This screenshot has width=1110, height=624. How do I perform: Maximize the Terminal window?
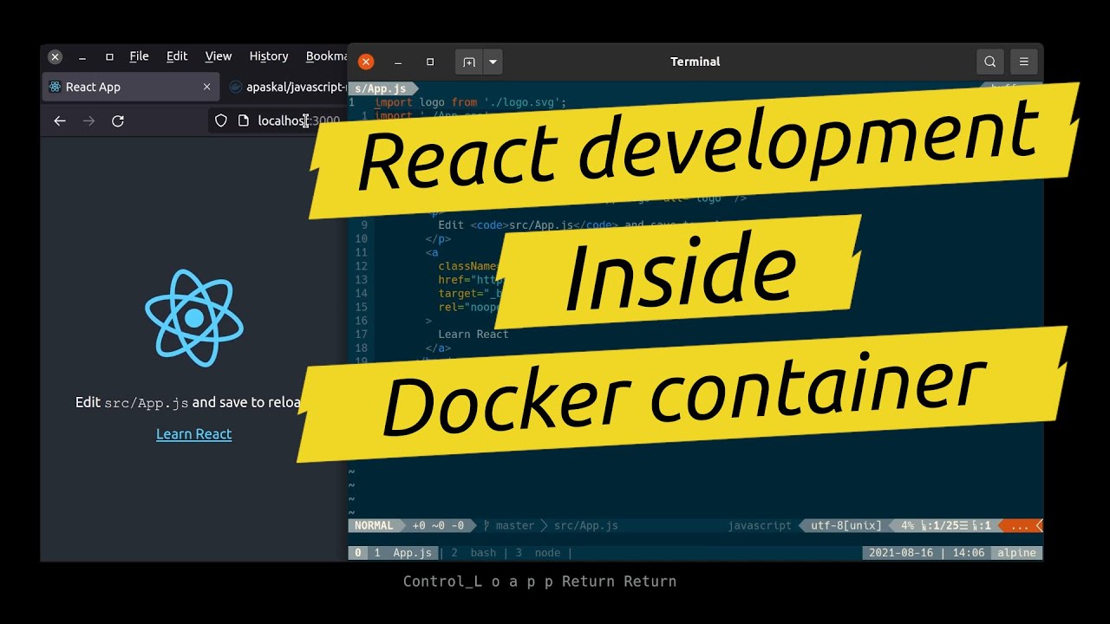[430, 62]
